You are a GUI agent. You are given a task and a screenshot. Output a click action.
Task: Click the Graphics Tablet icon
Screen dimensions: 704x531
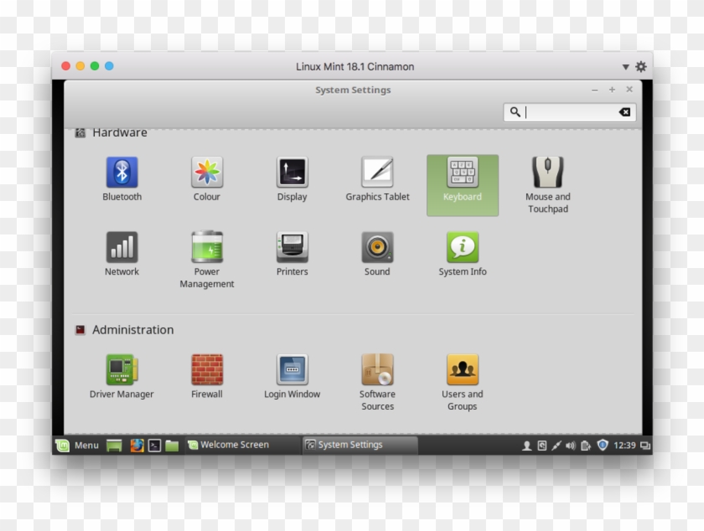click(x=376, y=172)
